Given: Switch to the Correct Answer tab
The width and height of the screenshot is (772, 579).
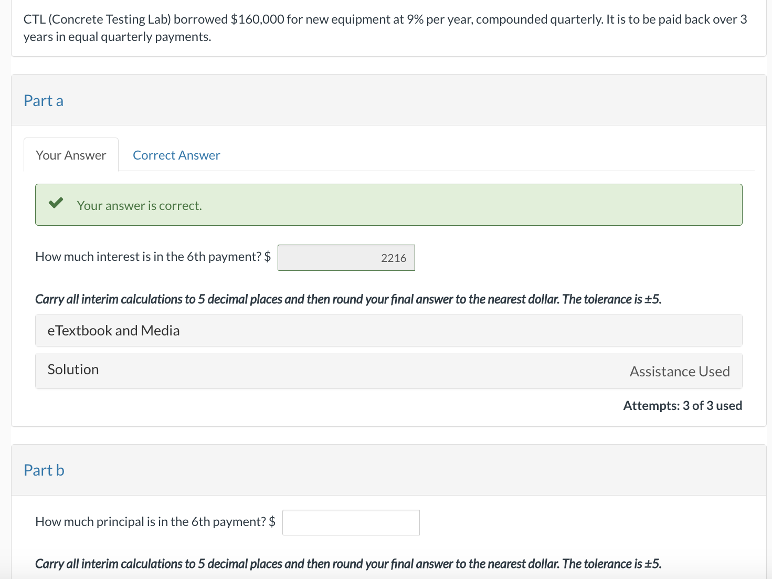Looking at the screenshot, I should tap(176, 155).
